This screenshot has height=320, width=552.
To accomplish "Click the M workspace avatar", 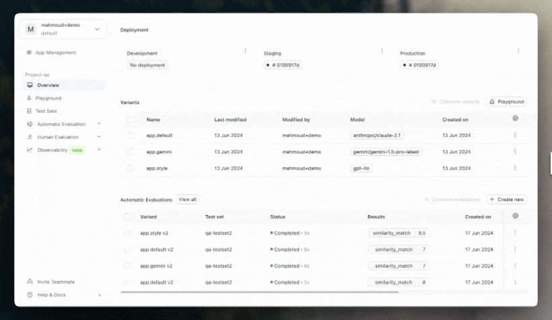I will pos(30,29).
